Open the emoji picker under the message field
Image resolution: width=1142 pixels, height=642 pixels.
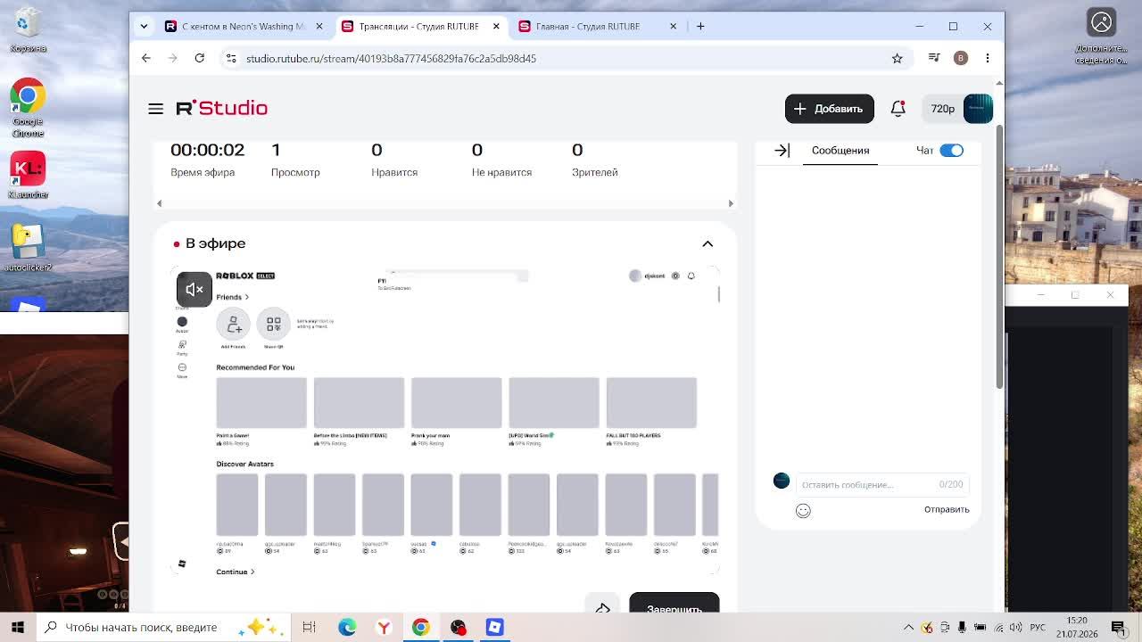pos(803,510)
